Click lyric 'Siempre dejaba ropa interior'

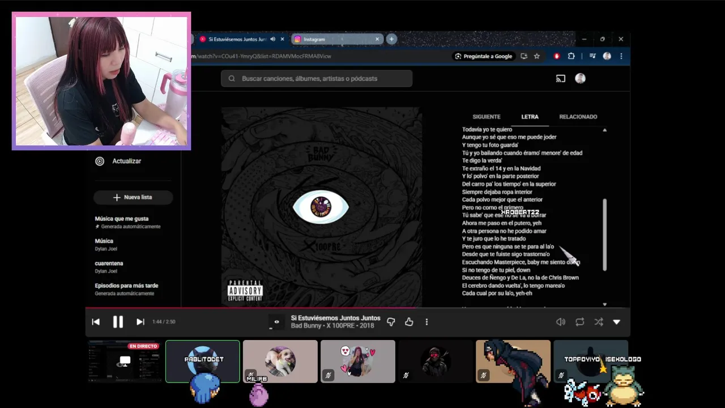497,192
